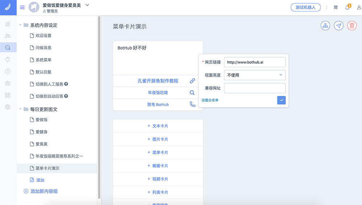Click the red trash delete icon

[x=352, y=26]
